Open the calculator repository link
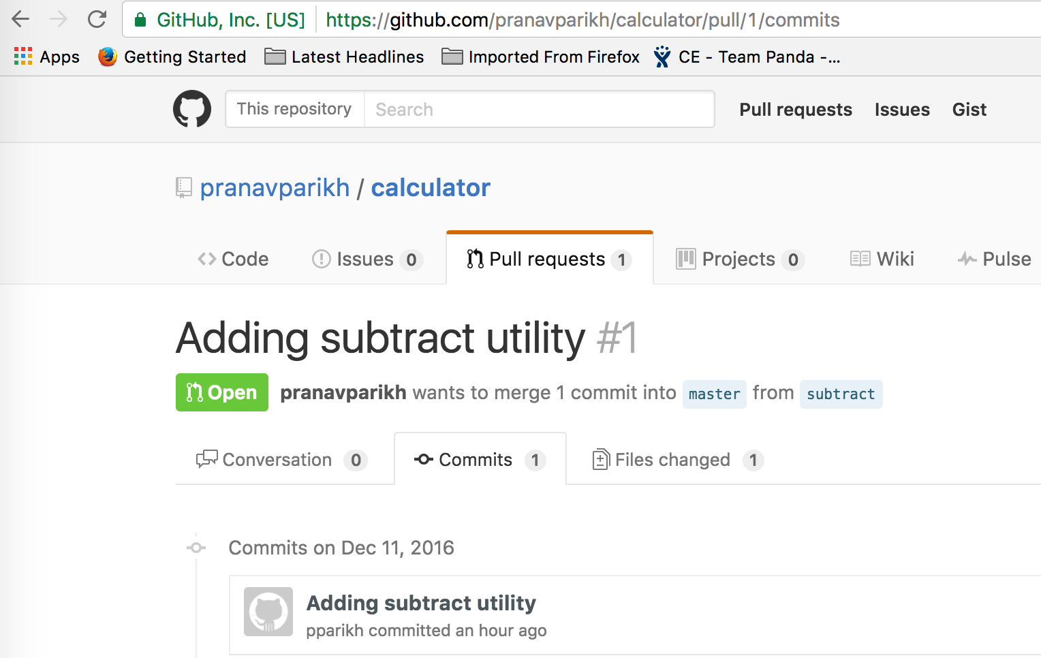This screenshot has height=658, width=1041. 431,187
